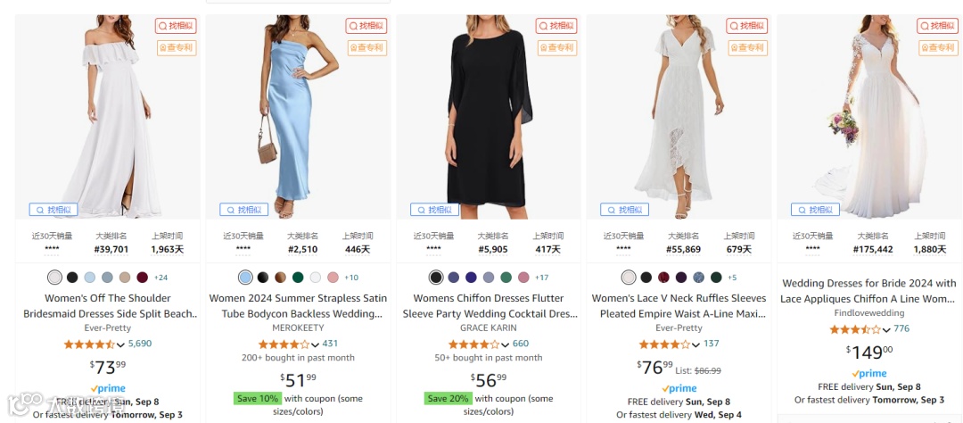Show +24 more colors for off-shoulder dress
The width and height of the screenshot is (963, 423).
click(160, 278)
